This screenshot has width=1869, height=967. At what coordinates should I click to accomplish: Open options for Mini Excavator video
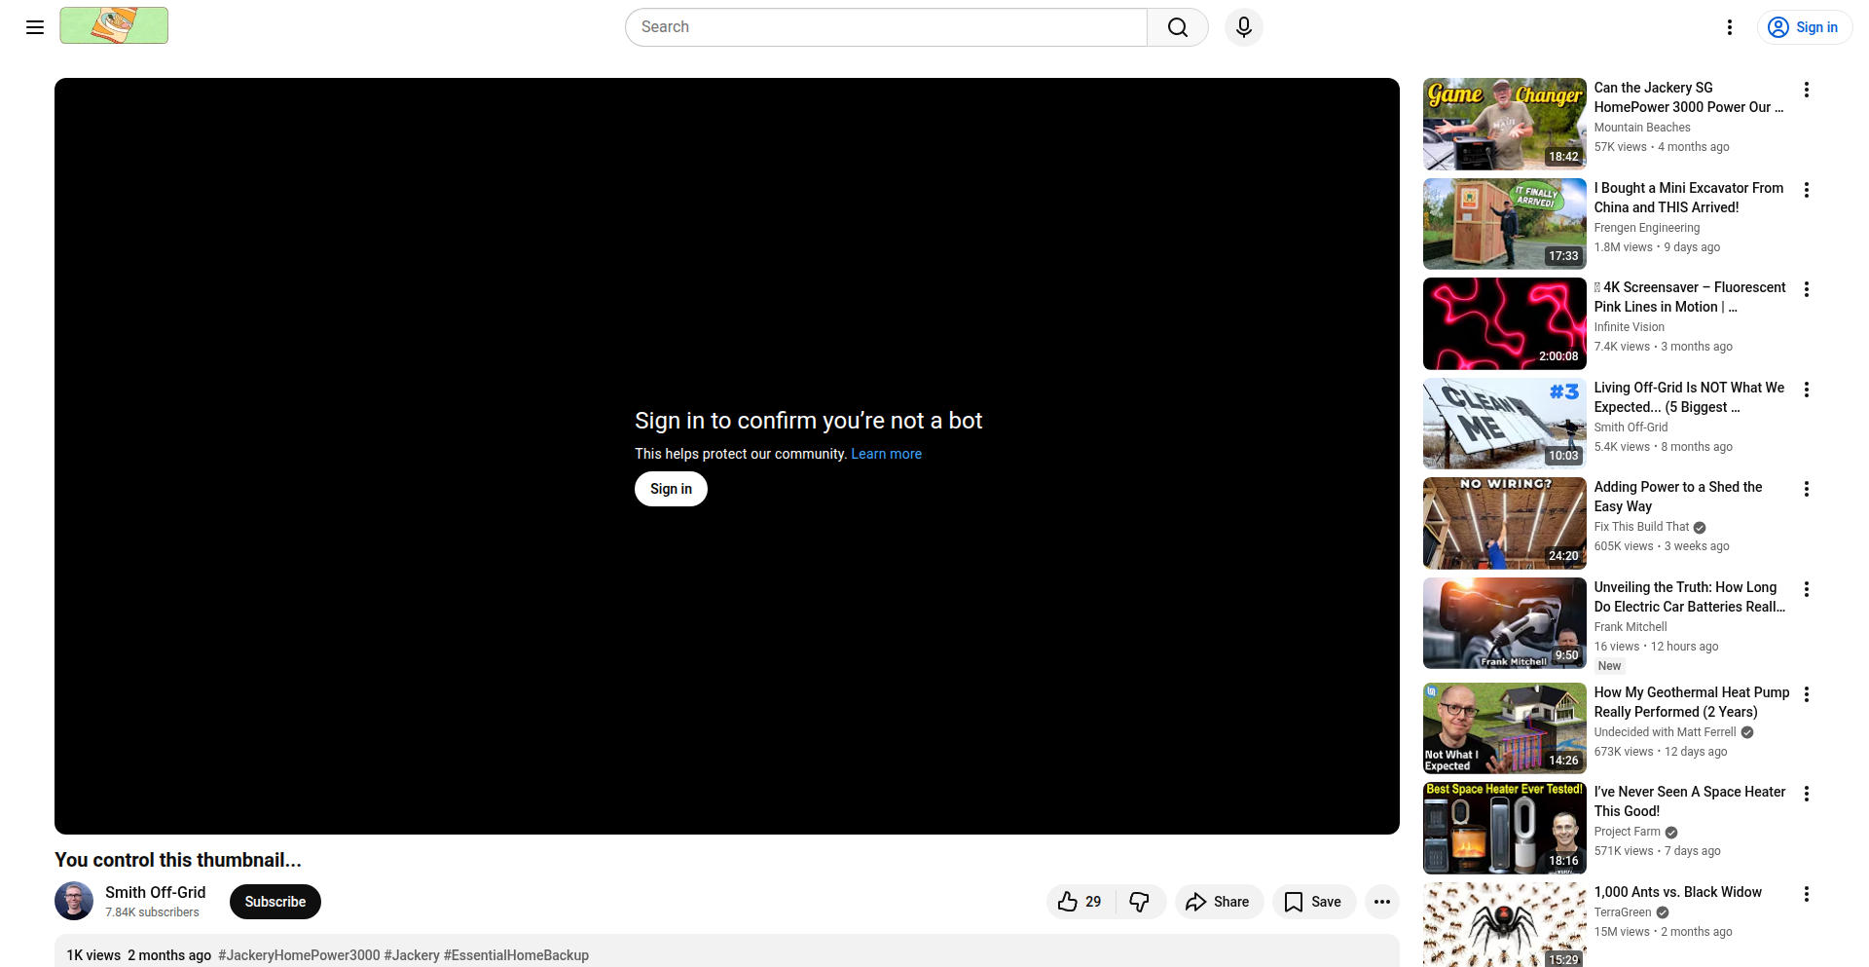tap(1807, 190)
